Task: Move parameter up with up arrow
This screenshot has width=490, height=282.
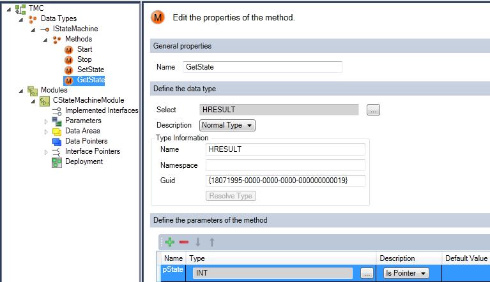Action: 212,242
